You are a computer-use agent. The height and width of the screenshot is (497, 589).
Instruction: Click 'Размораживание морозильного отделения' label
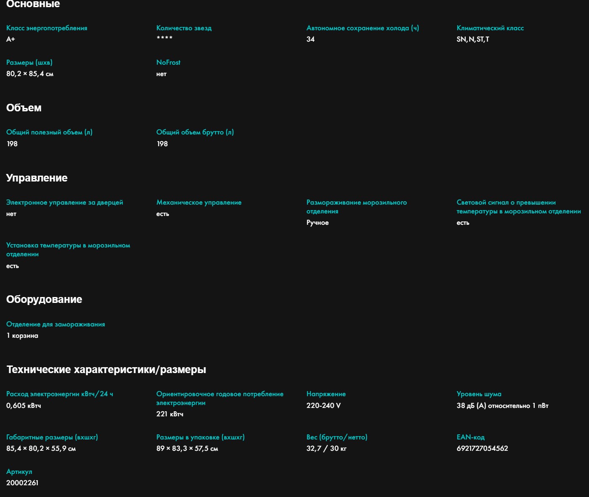point(356,207)
